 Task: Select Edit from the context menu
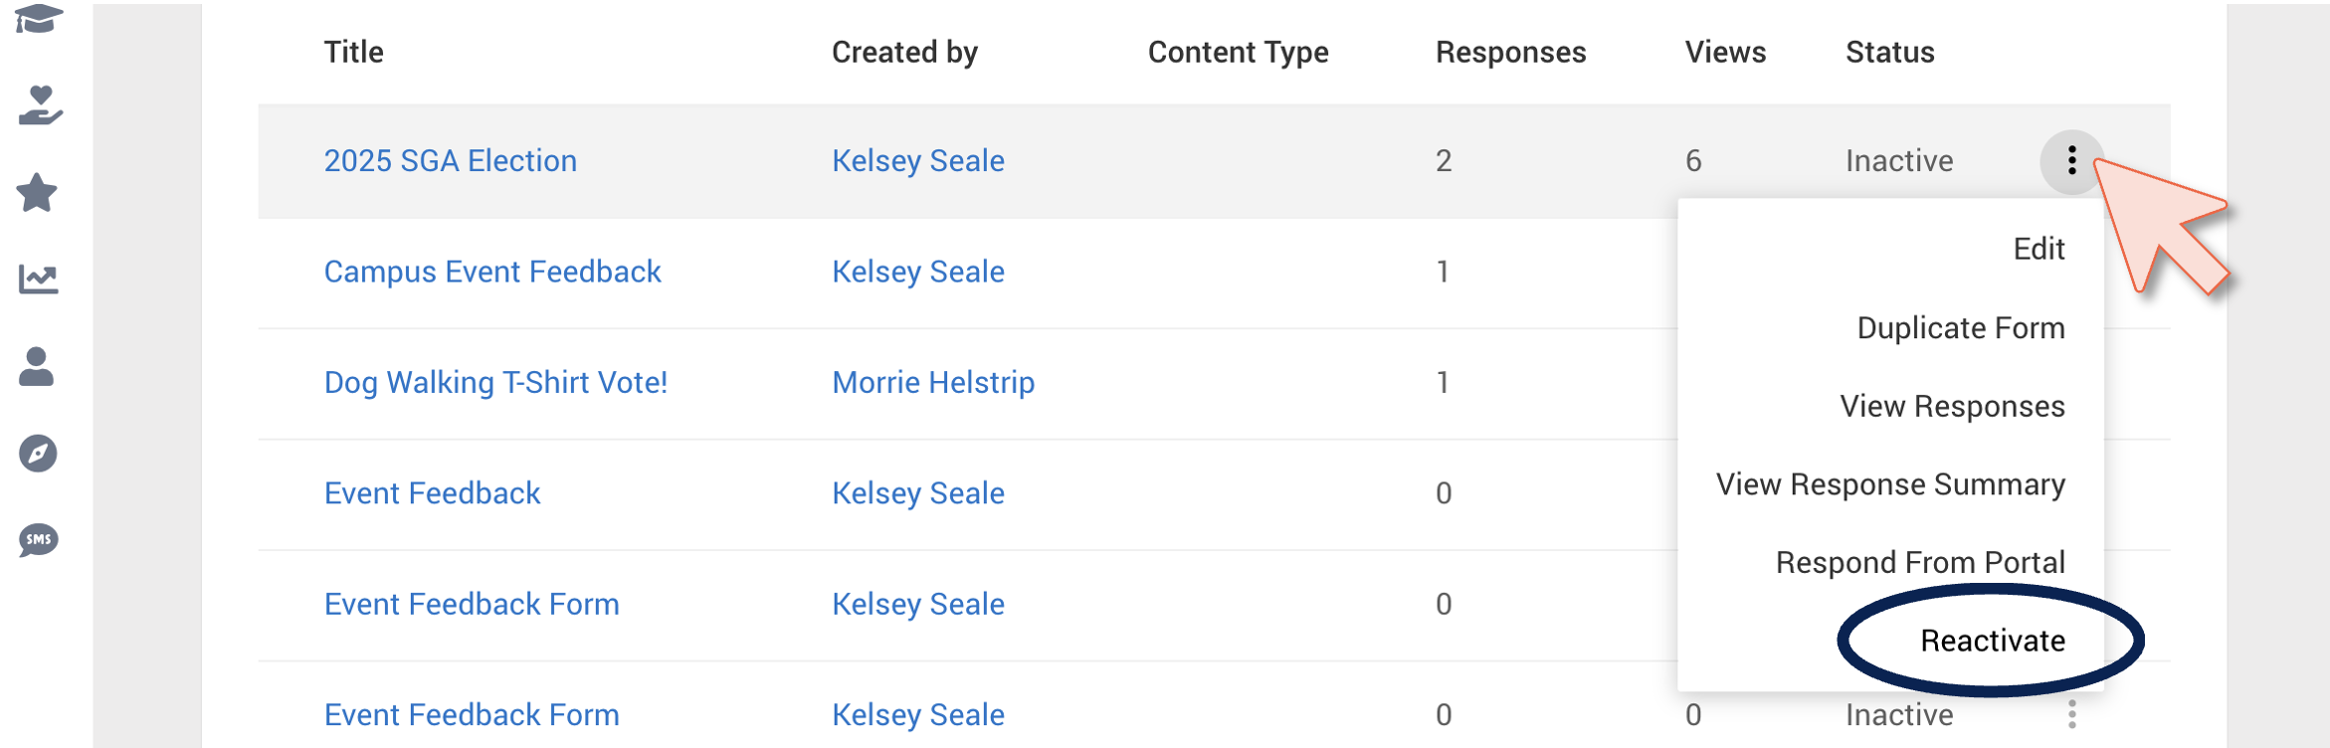point(2039,249)
